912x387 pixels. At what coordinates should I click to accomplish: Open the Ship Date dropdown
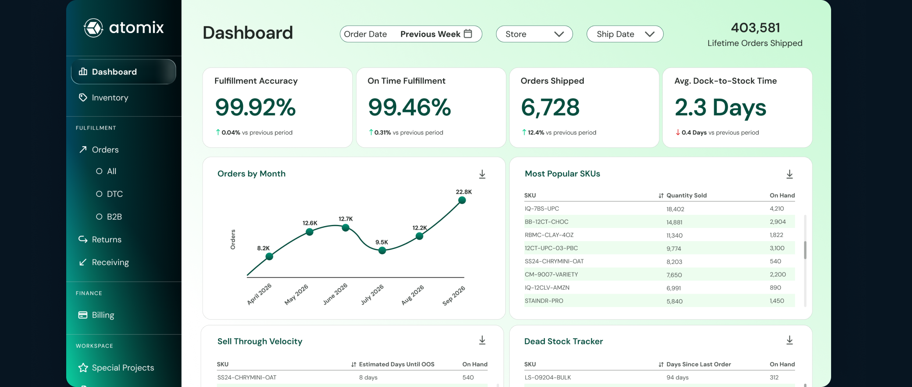(x=625, y=34)
